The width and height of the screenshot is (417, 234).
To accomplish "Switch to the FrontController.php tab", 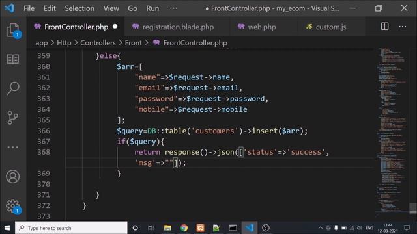I will tap(76, 27).
